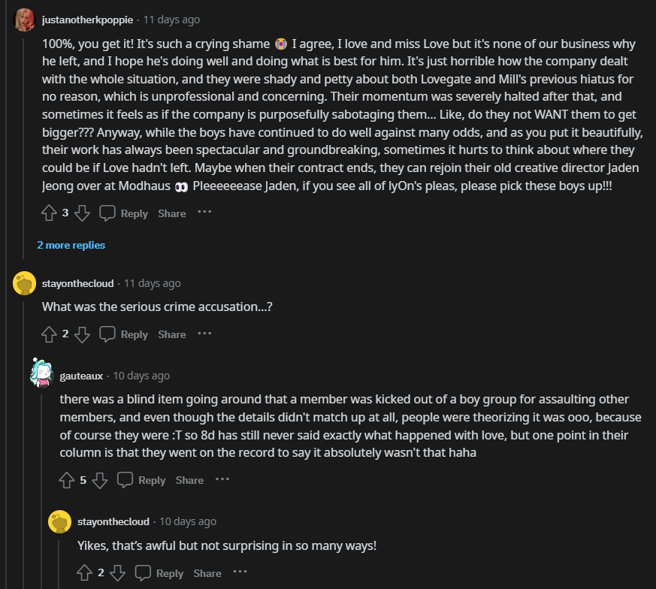Upvote the "Yikes, that's awful" comment

[x=85, y=573]
